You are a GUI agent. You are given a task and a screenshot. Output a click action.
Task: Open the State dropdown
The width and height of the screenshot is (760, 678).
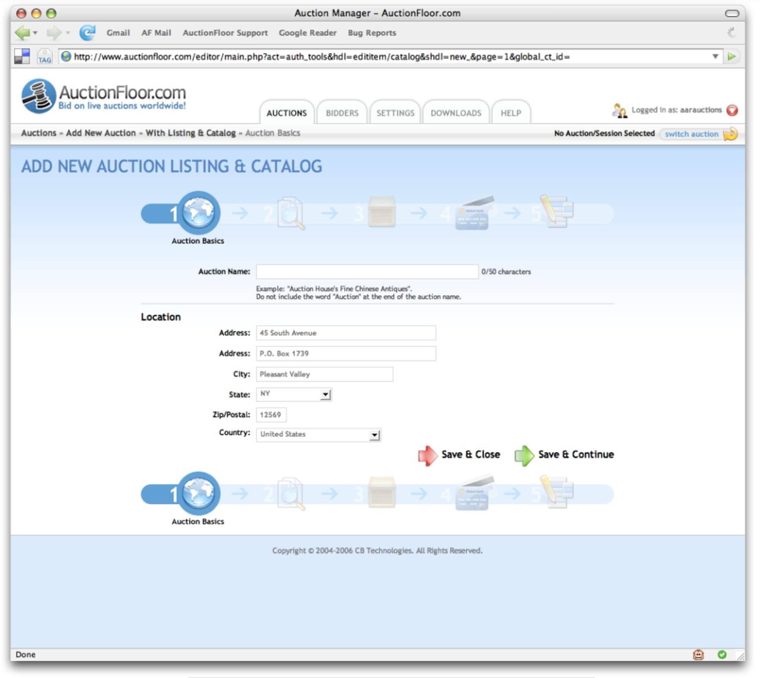click(x=294, y=394)
